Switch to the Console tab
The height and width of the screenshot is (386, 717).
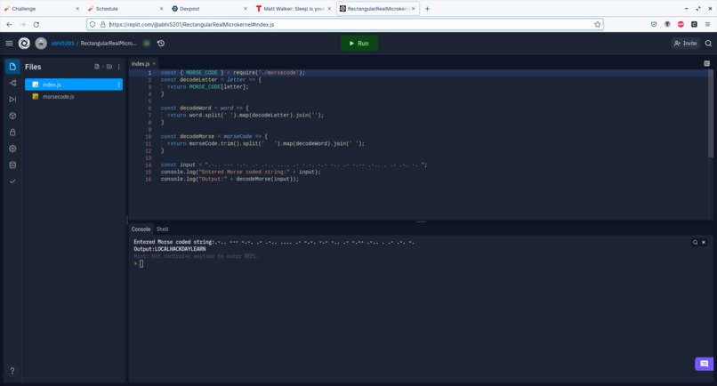click(141, 229)
